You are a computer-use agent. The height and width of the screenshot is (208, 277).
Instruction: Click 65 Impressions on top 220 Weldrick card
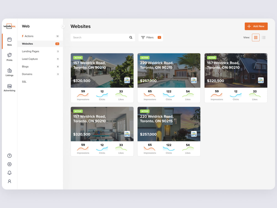[150, 95]
